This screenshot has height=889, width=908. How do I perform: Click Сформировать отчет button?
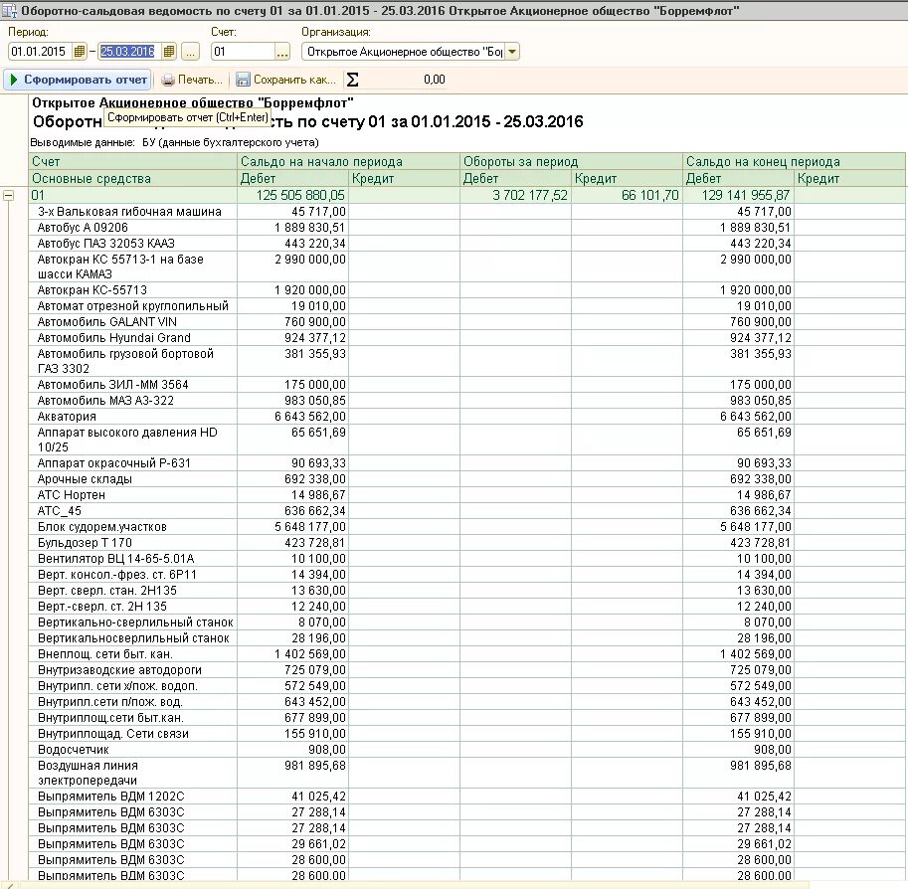click(x=78, y=80)
